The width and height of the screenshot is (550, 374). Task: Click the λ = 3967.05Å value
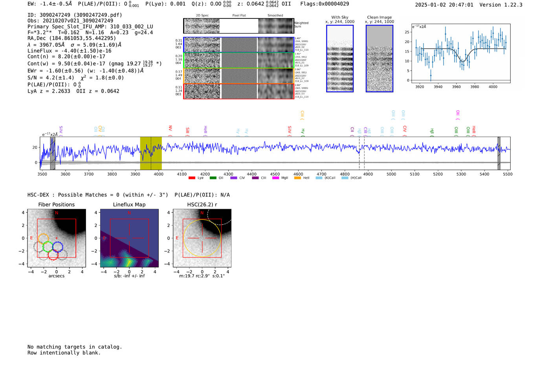click(x=46, y=45)
